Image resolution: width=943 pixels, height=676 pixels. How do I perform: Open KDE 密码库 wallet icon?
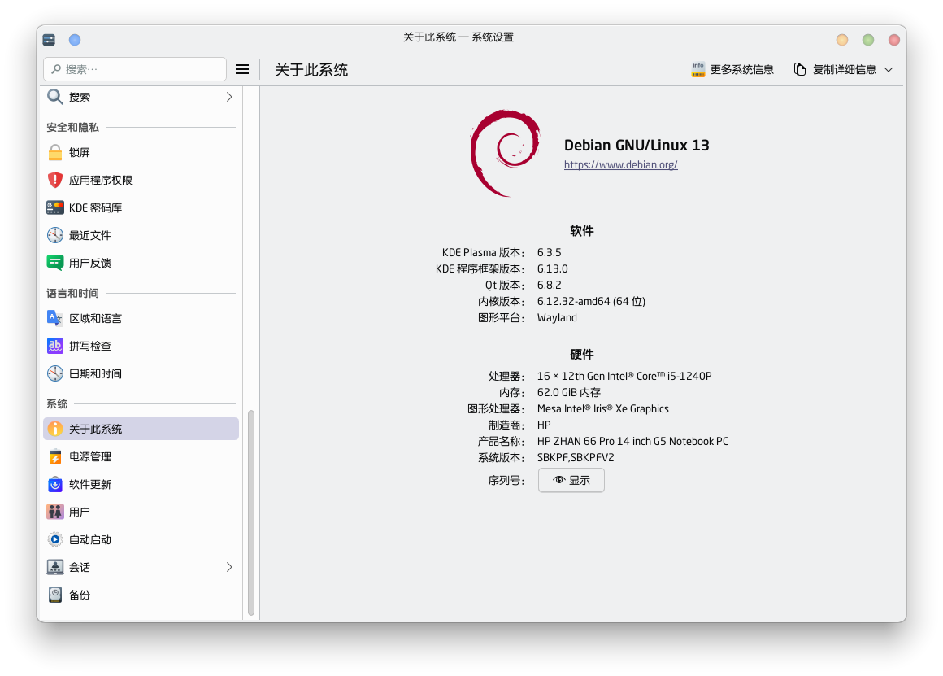[x=54, y=207]
